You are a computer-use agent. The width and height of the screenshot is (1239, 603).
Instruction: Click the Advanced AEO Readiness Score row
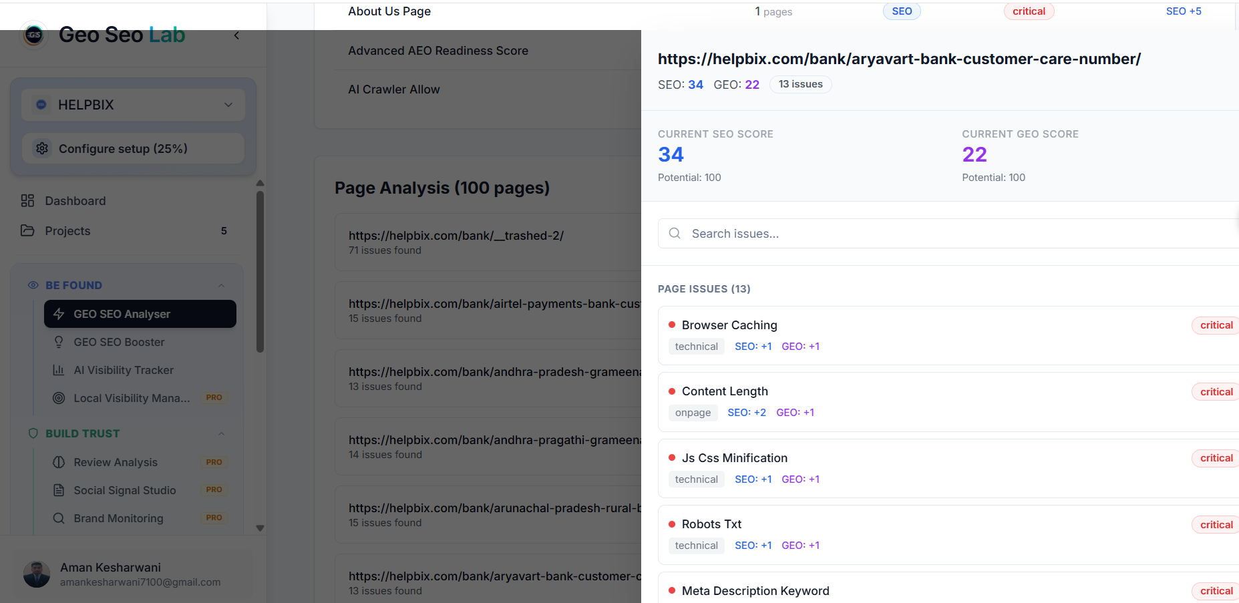(488, 51)
